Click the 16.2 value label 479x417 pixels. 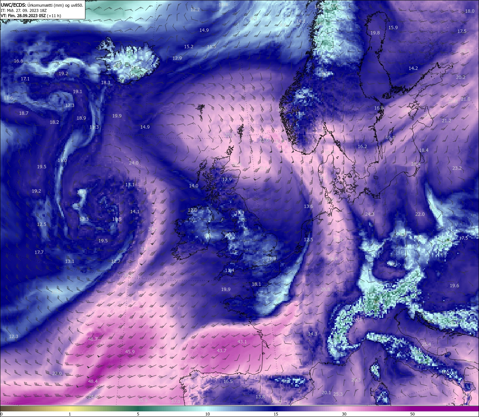click(362, 147)
